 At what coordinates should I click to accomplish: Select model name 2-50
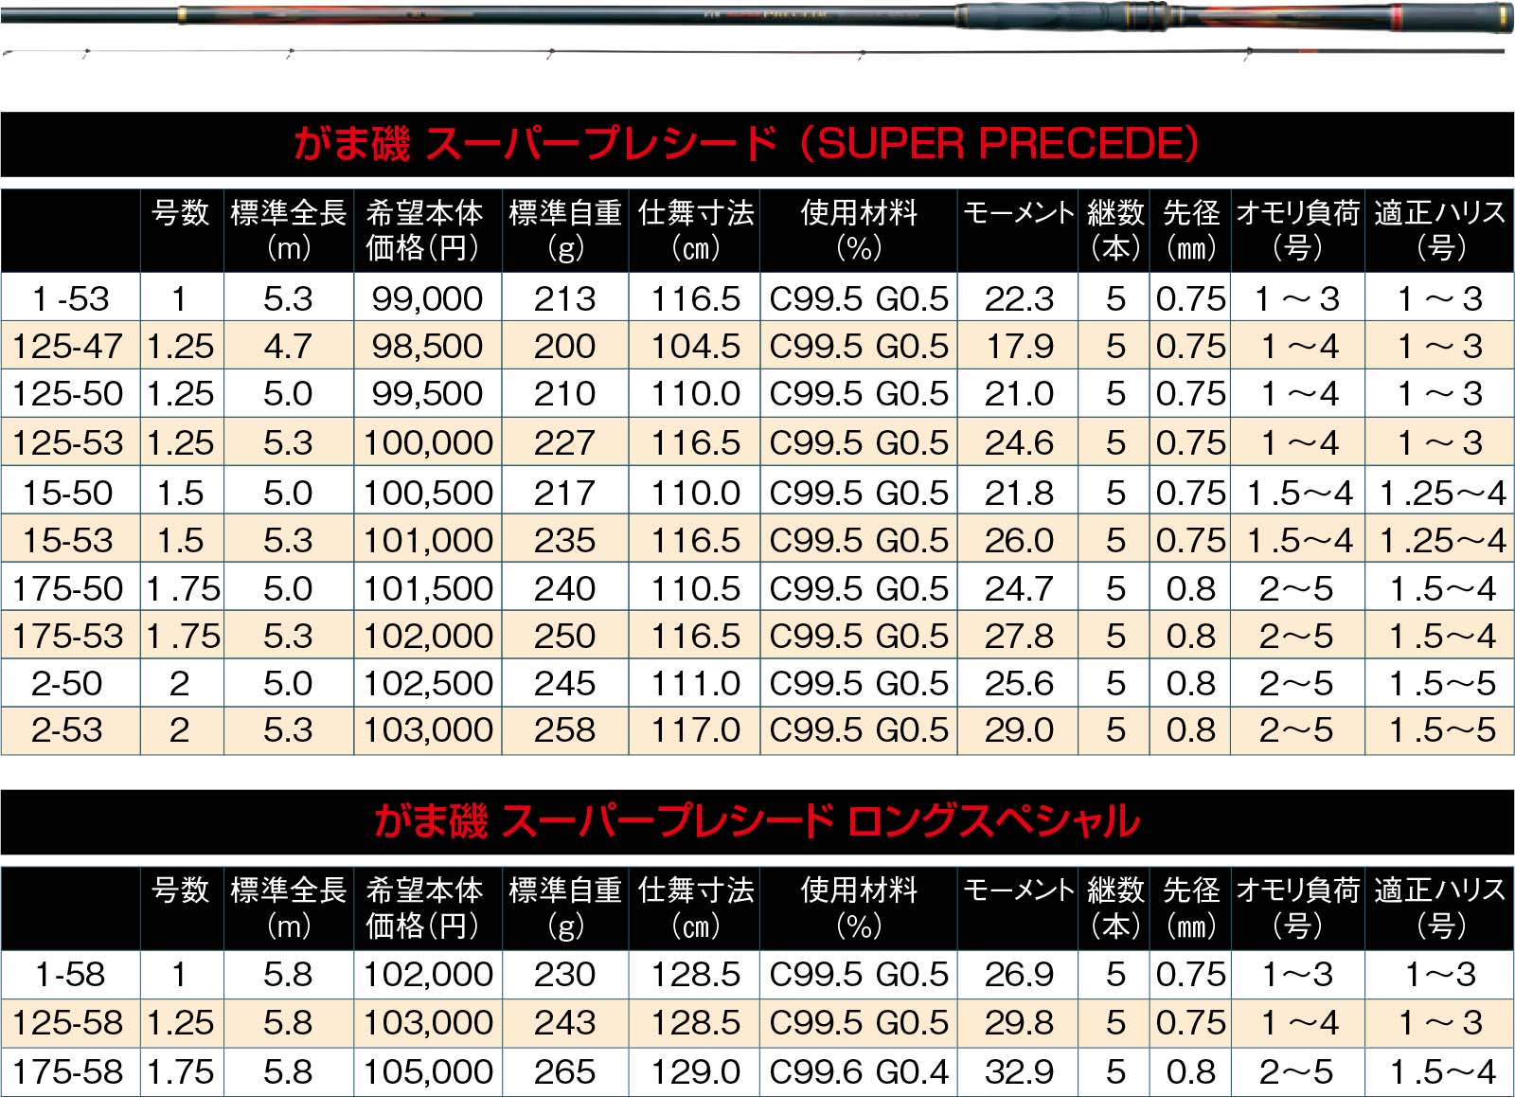pyautogui.click(x=67, y=683)
